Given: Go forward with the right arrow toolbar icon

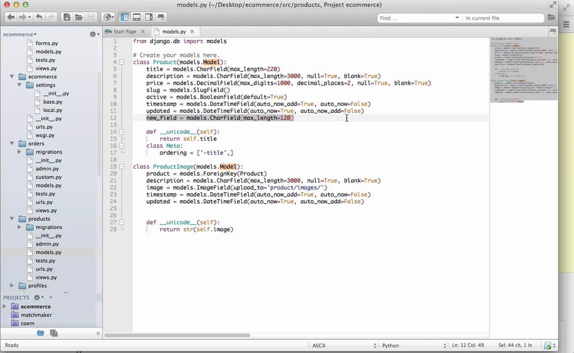Looking at the screenshot, I should [x=23, y=17].
